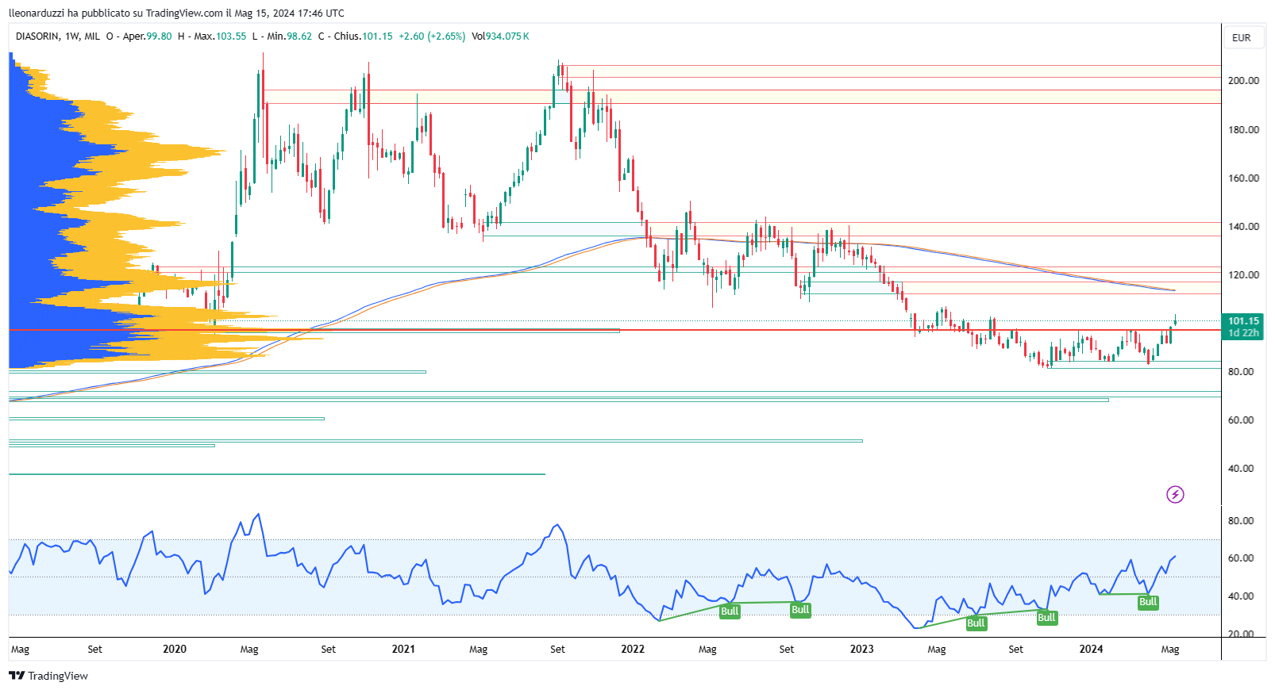Click the Min.98.62 low value
This screenshot has height=690, width=1275.
pyautogui.click(x=289, y=36)
